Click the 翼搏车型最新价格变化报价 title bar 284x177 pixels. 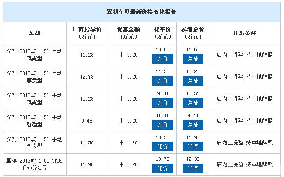142,12
